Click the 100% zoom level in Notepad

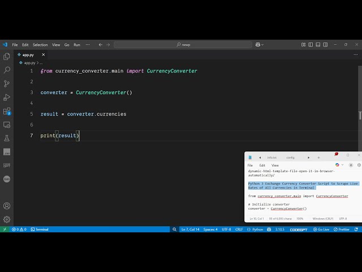click(x=300, y=219)
